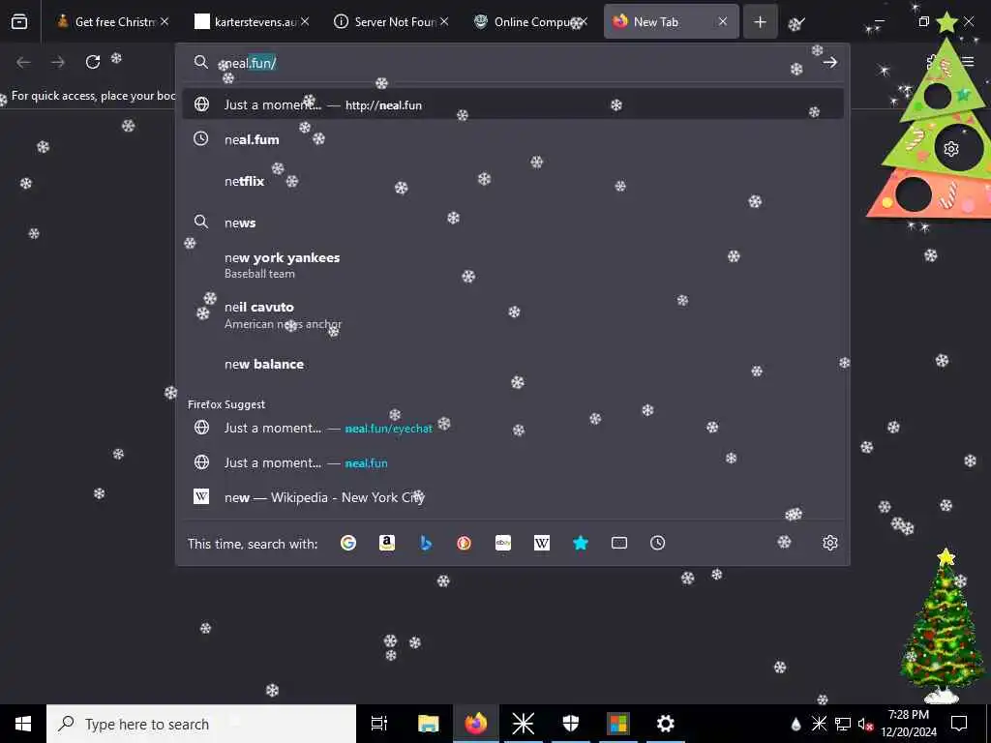Click the Type here to search box
This screenshot has width=991, height=743.
click(x=201, y=724)
